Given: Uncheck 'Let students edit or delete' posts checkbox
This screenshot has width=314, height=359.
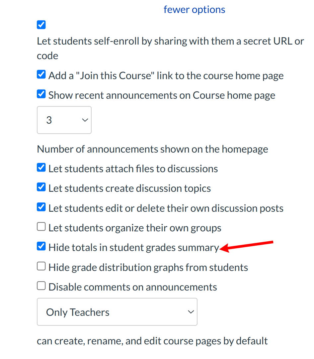Looking at the screenshot, I should pos(41,207).
